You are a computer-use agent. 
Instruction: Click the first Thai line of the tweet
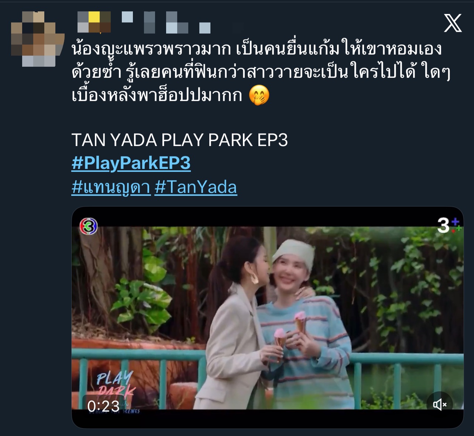[257, 49]
